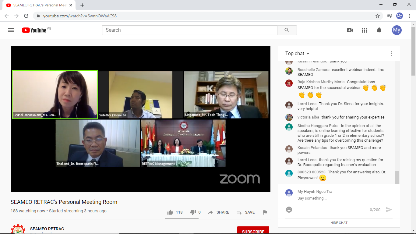The image size is (416, 234).
Task: Open the YouTube apps grid
Action: (365, 30)
